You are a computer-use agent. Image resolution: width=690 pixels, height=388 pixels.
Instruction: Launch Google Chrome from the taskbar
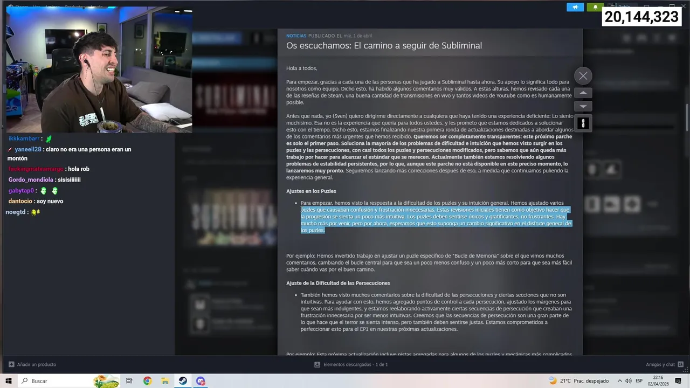click(147, 381)
